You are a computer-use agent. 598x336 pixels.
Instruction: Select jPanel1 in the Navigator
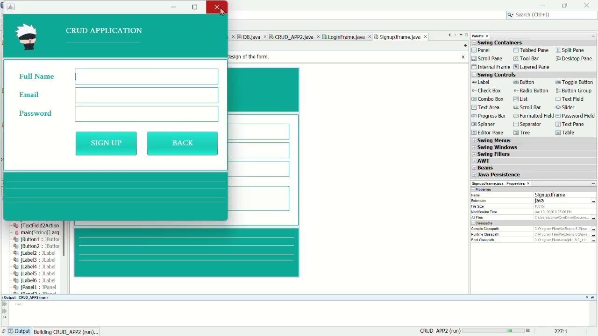click(35, 287)
